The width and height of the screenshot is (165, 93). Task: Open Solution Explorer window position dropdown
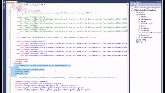click(156, 2)
